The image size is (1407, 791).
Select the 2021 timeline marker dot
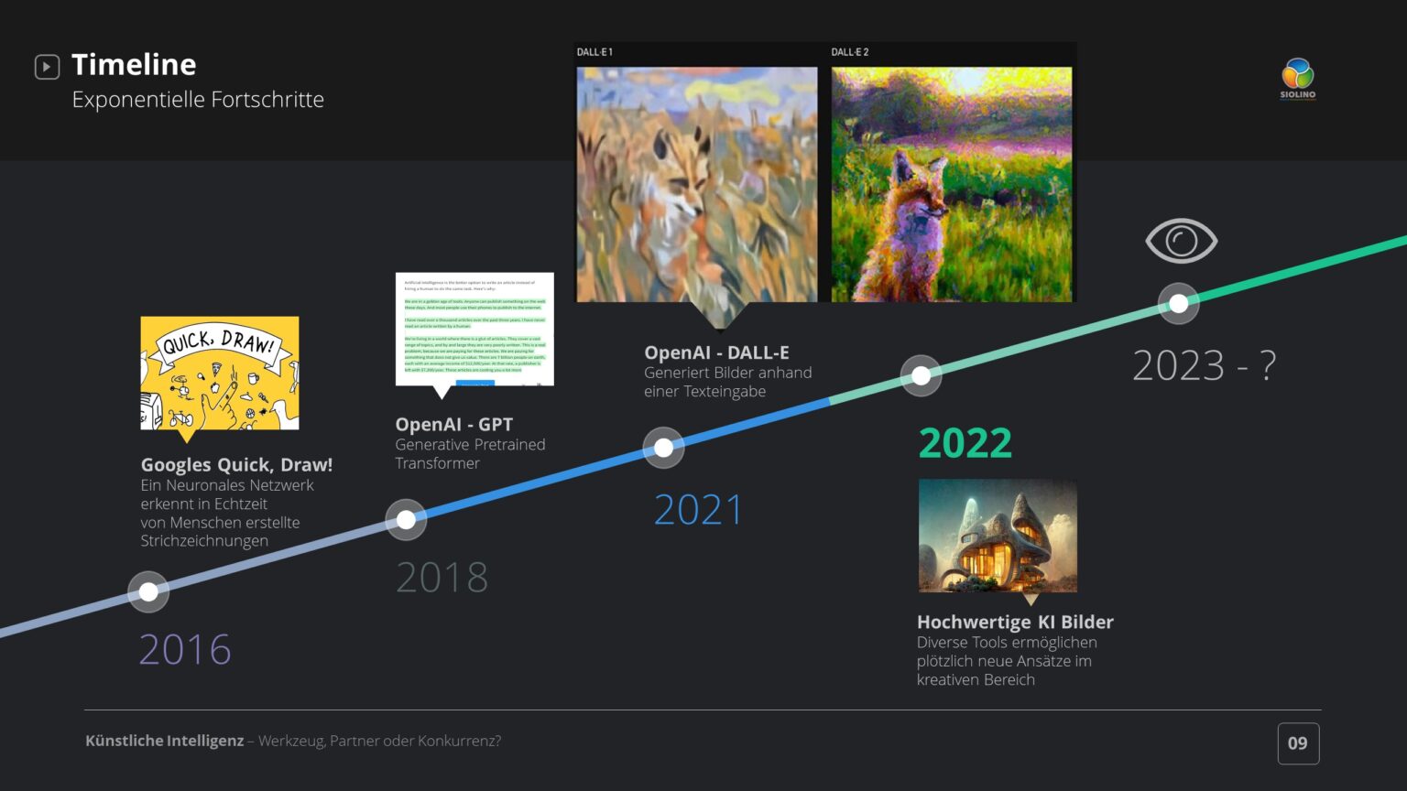[x=663, y=448]
